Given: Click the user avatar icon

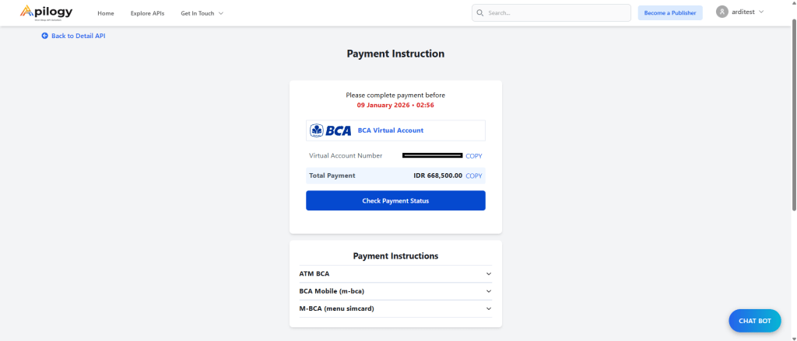Looking at the screenshot, I should pos(722,12).
